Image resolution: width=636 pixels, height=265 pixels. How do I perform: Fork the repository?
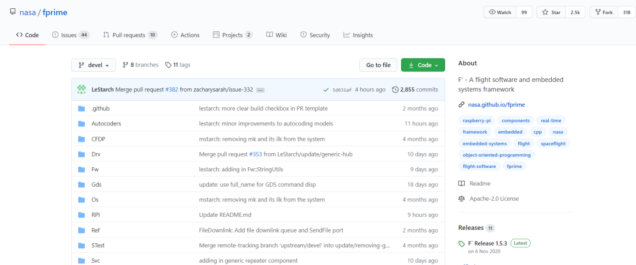click(604, 12)
